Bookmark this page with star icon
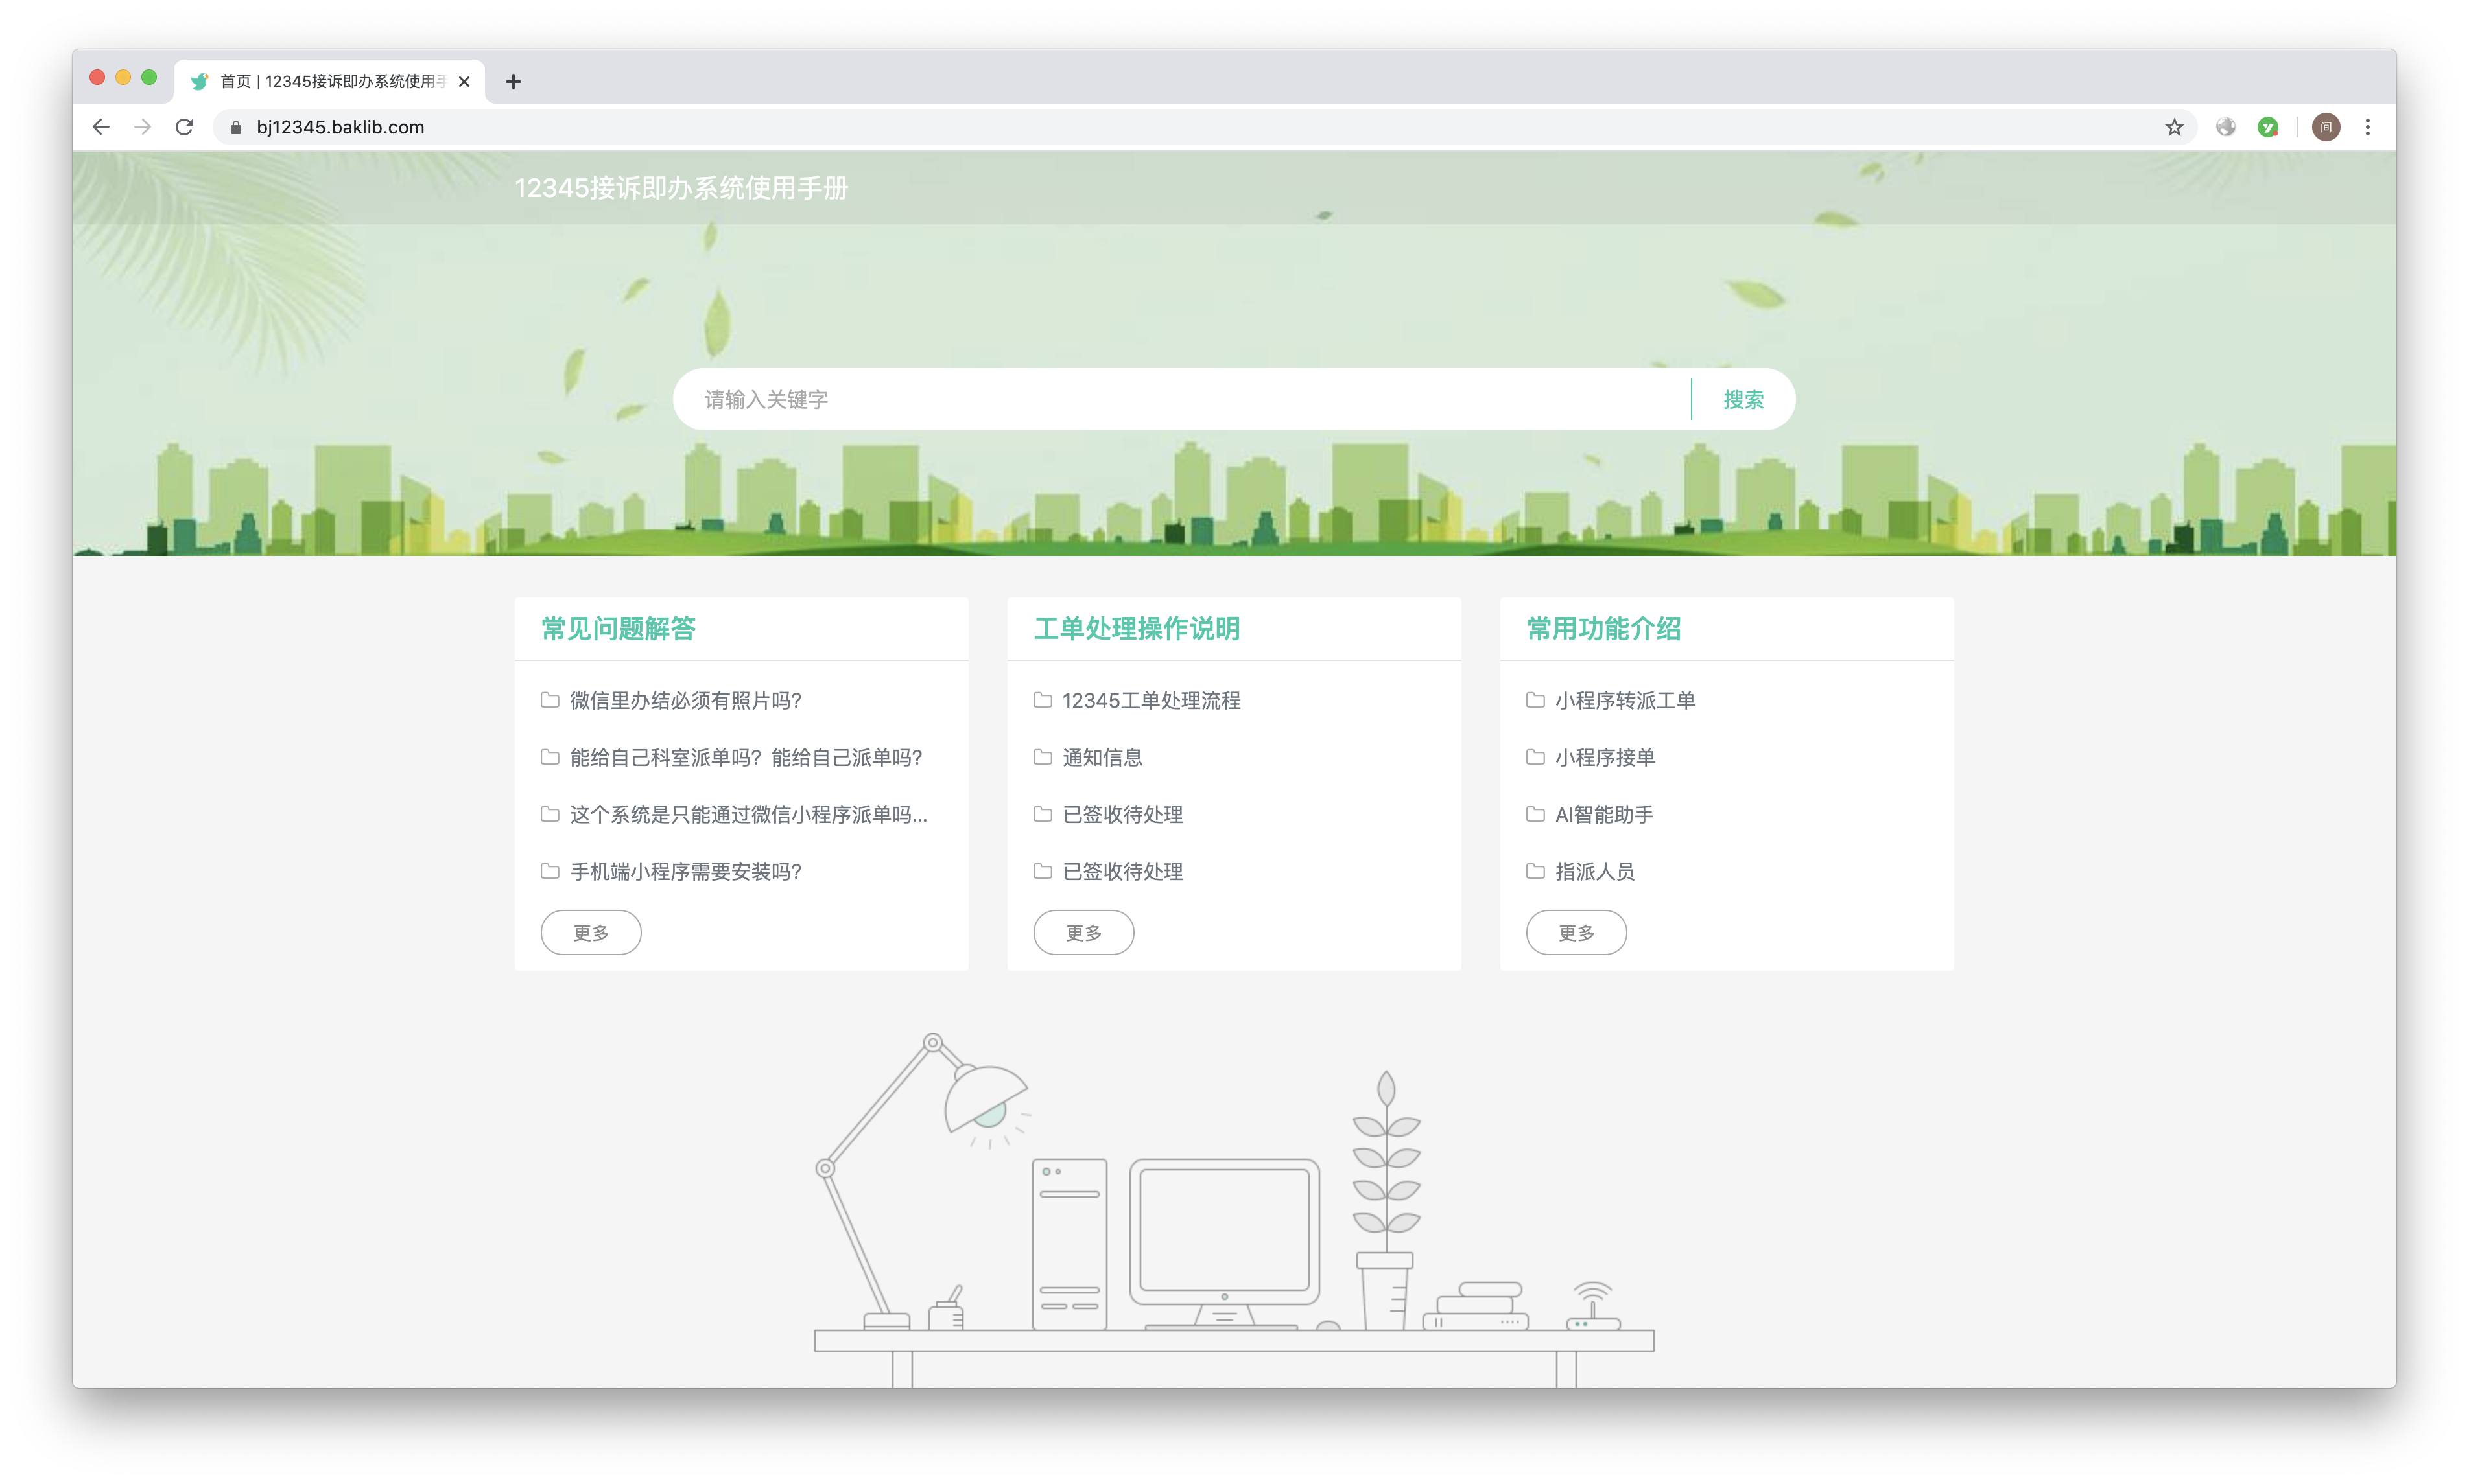Viewport: 2469px width, 1484px height. click(2174, 127)
